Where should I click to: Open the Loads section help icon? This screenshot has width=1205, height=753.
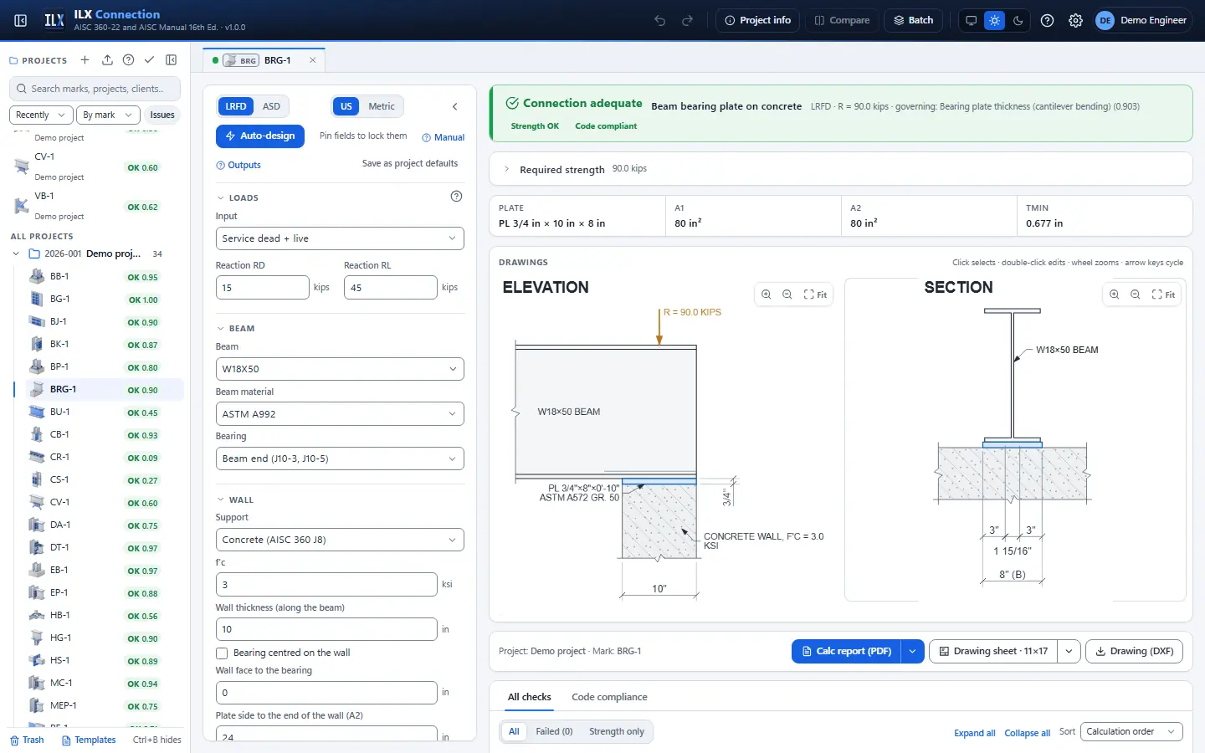pyautogui.click(x=456, y=197)
